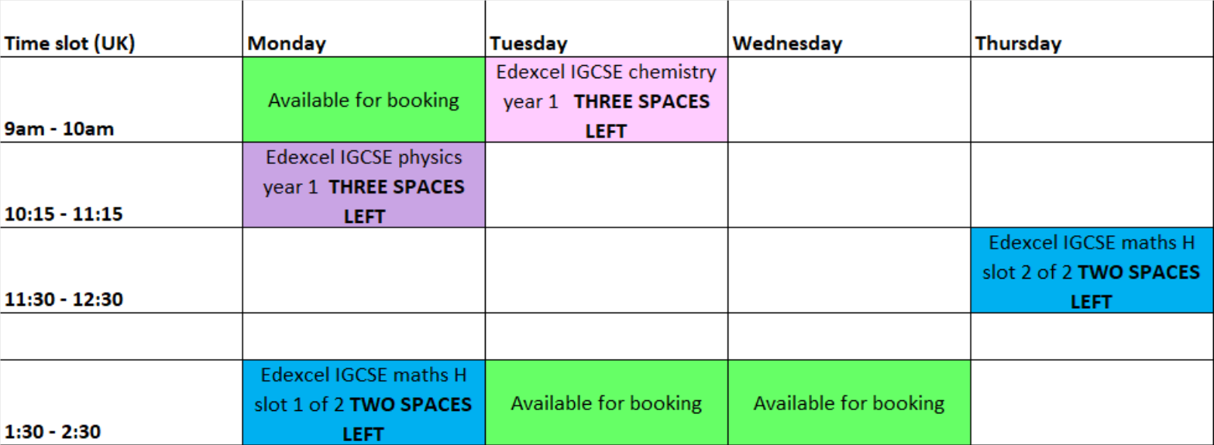Select Monday Edexcel IGCSE physics year 1 cell
The image size is (1214, 445).
point(363,185)
